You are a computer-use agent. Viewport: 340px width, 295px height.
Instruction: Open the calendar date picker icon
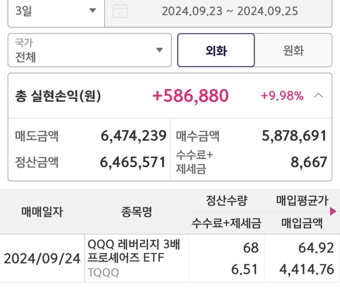point(120,11)
